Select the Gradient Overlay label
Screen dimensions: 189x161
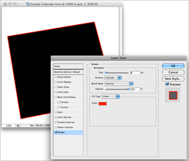tap(66, 122)
